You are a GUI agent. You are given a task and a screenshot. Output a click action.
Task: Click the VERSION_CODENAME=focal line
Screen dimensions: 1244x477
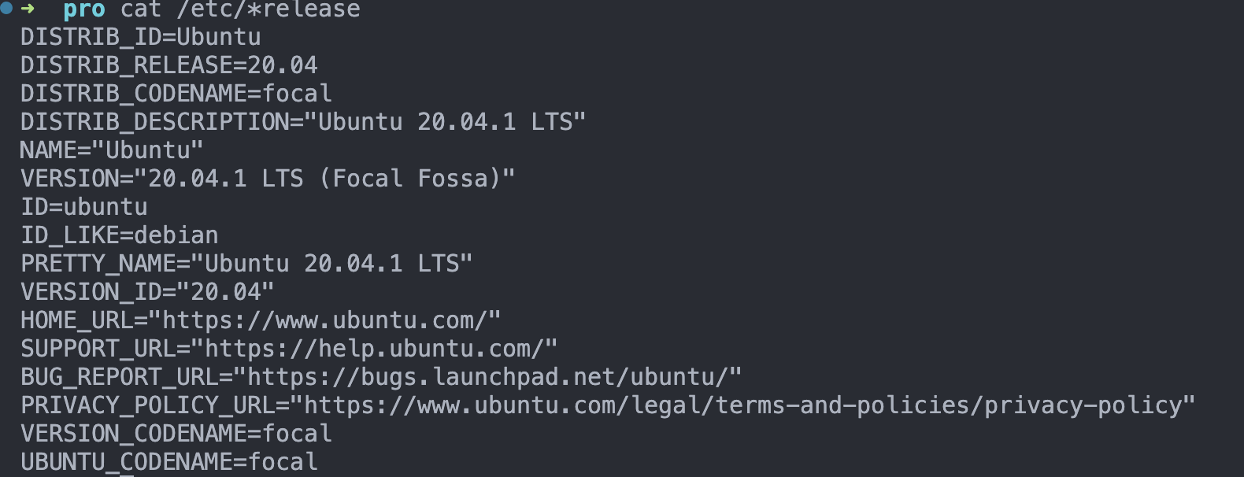point(176,434)
